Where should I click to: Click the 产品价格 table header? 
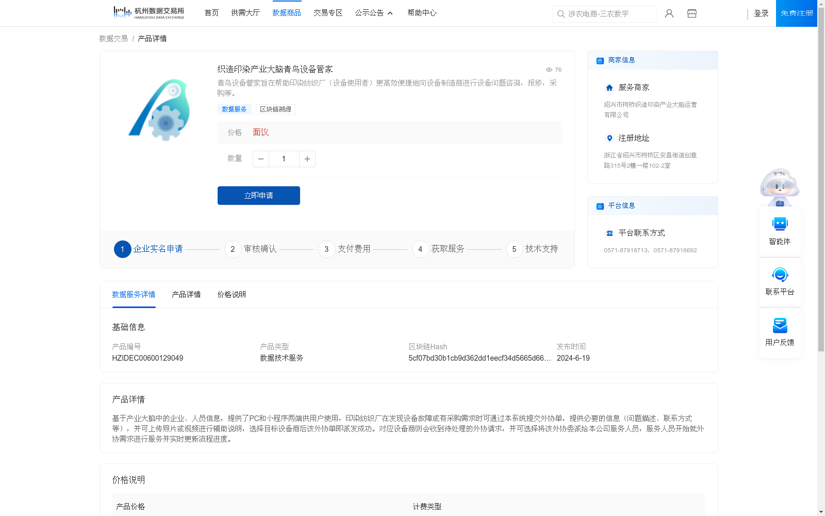point(130,507)
